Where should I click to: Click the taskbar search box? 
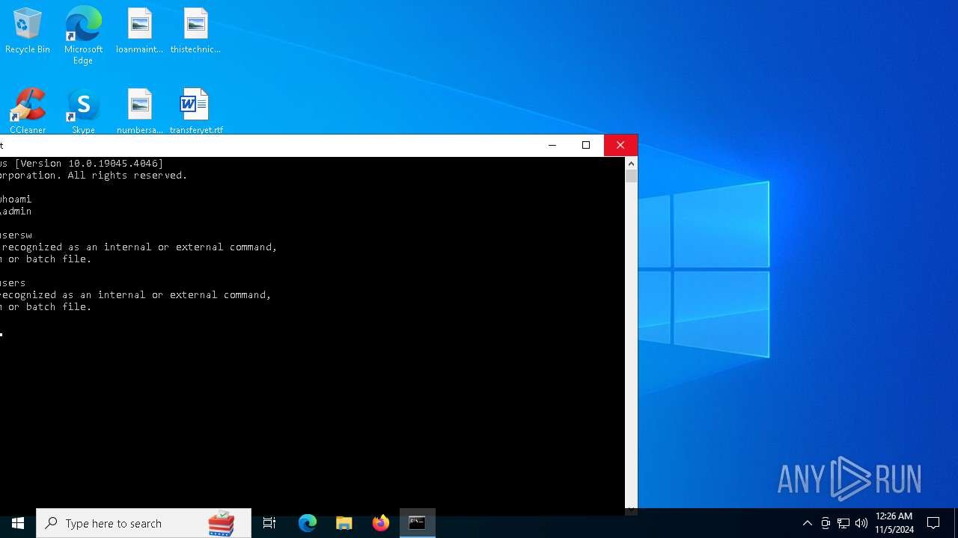(x=144, y=523)
